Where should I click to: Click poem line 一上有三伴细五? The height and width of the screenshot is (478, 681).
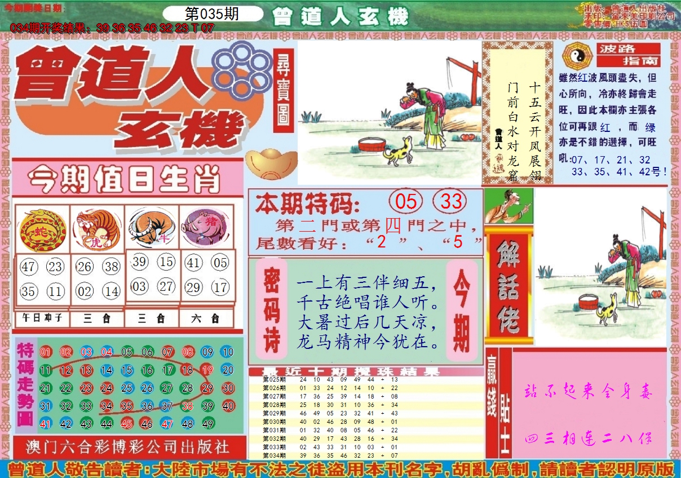(x=366, y=282)
